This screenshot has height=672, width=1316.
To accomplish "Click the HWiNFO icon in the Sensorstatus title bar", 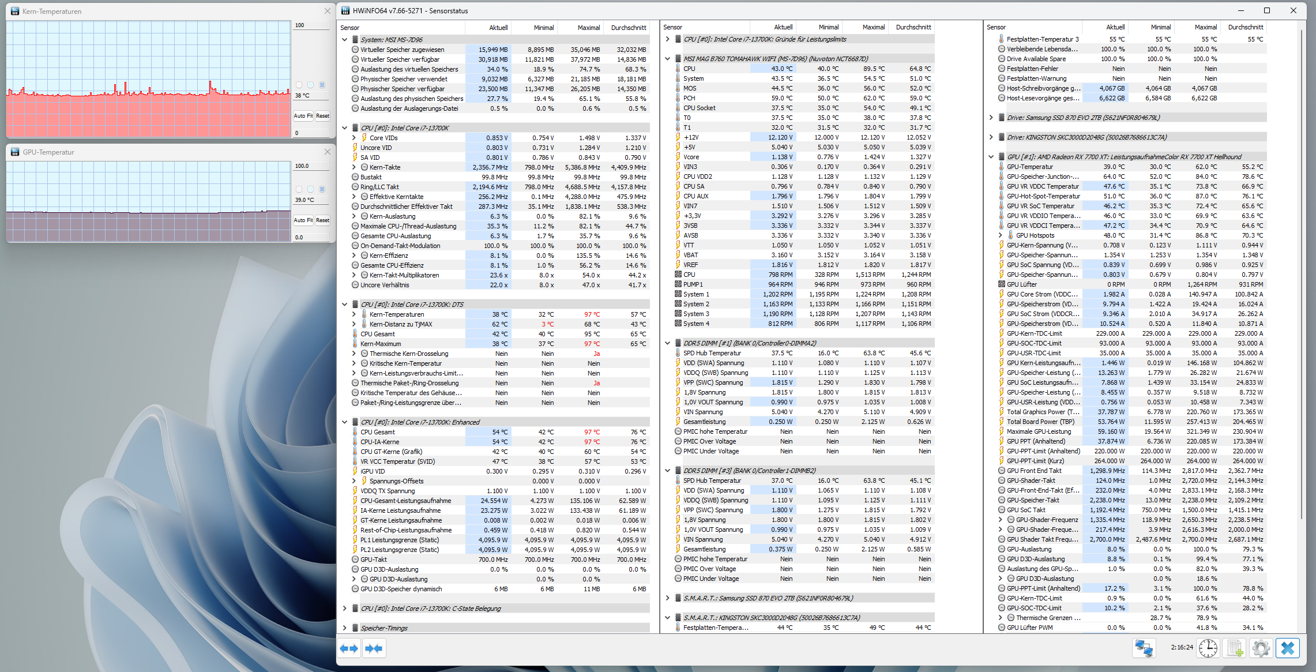I will pyautogui.click(x=346, y=10).
